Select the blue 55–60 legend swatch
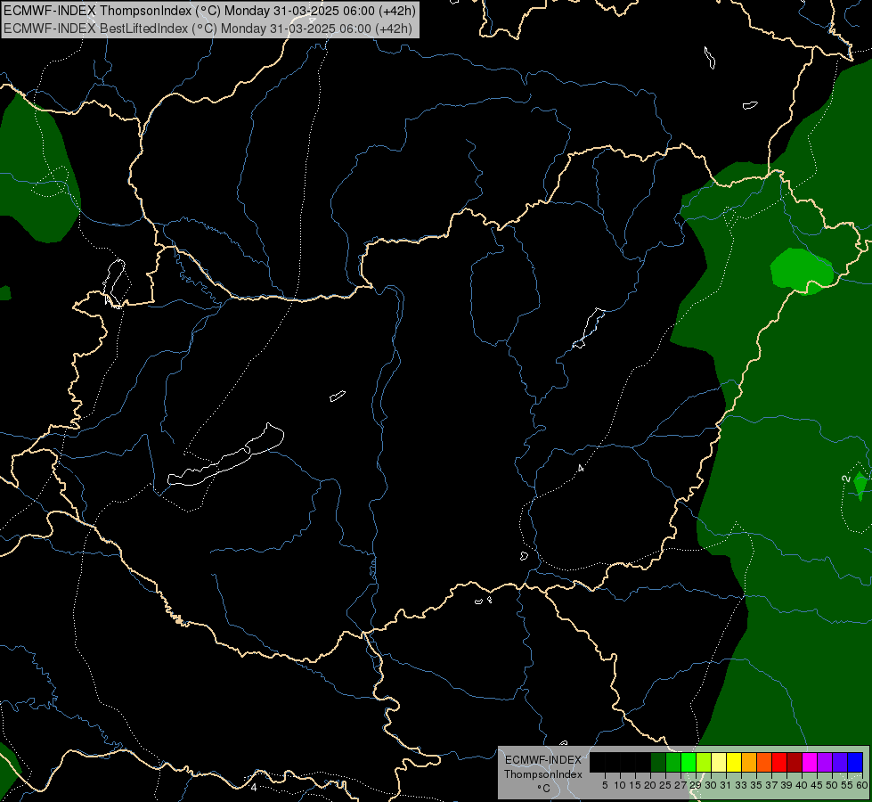872x802 pixels. tap(855, 762)
